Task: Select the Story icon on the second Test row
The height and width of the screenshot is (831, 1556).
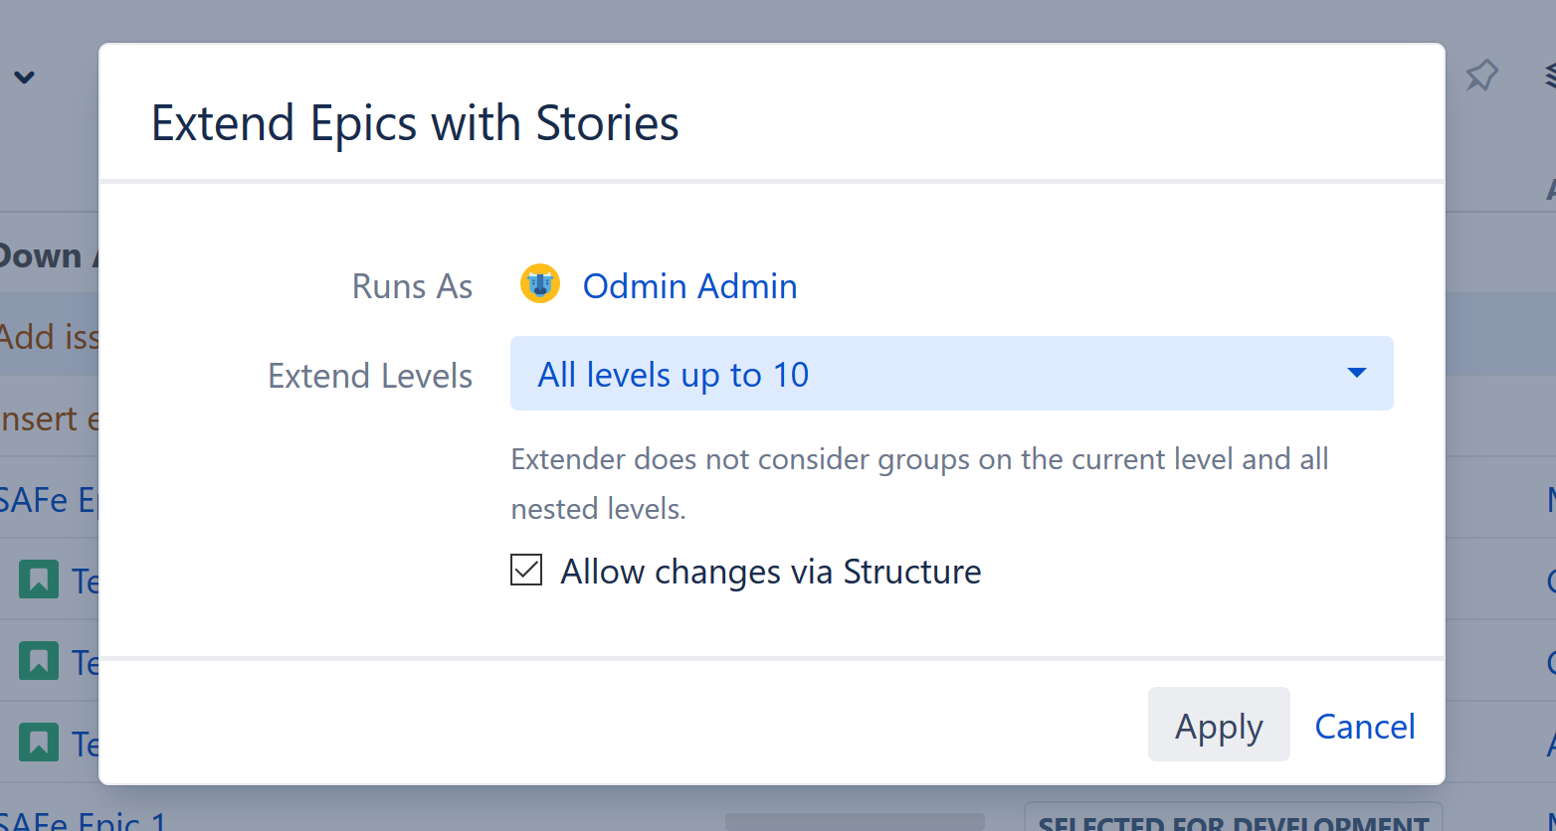Action: point(38,661)
